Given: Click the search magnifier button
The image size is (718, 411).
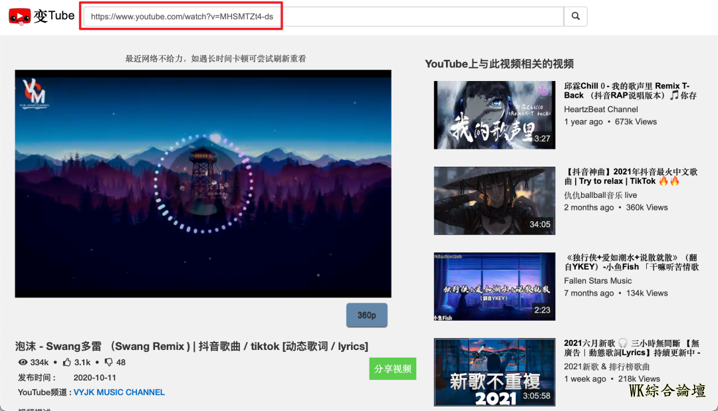Looking at the screenshot, I should pyautogui.click(x=576, y=17).
